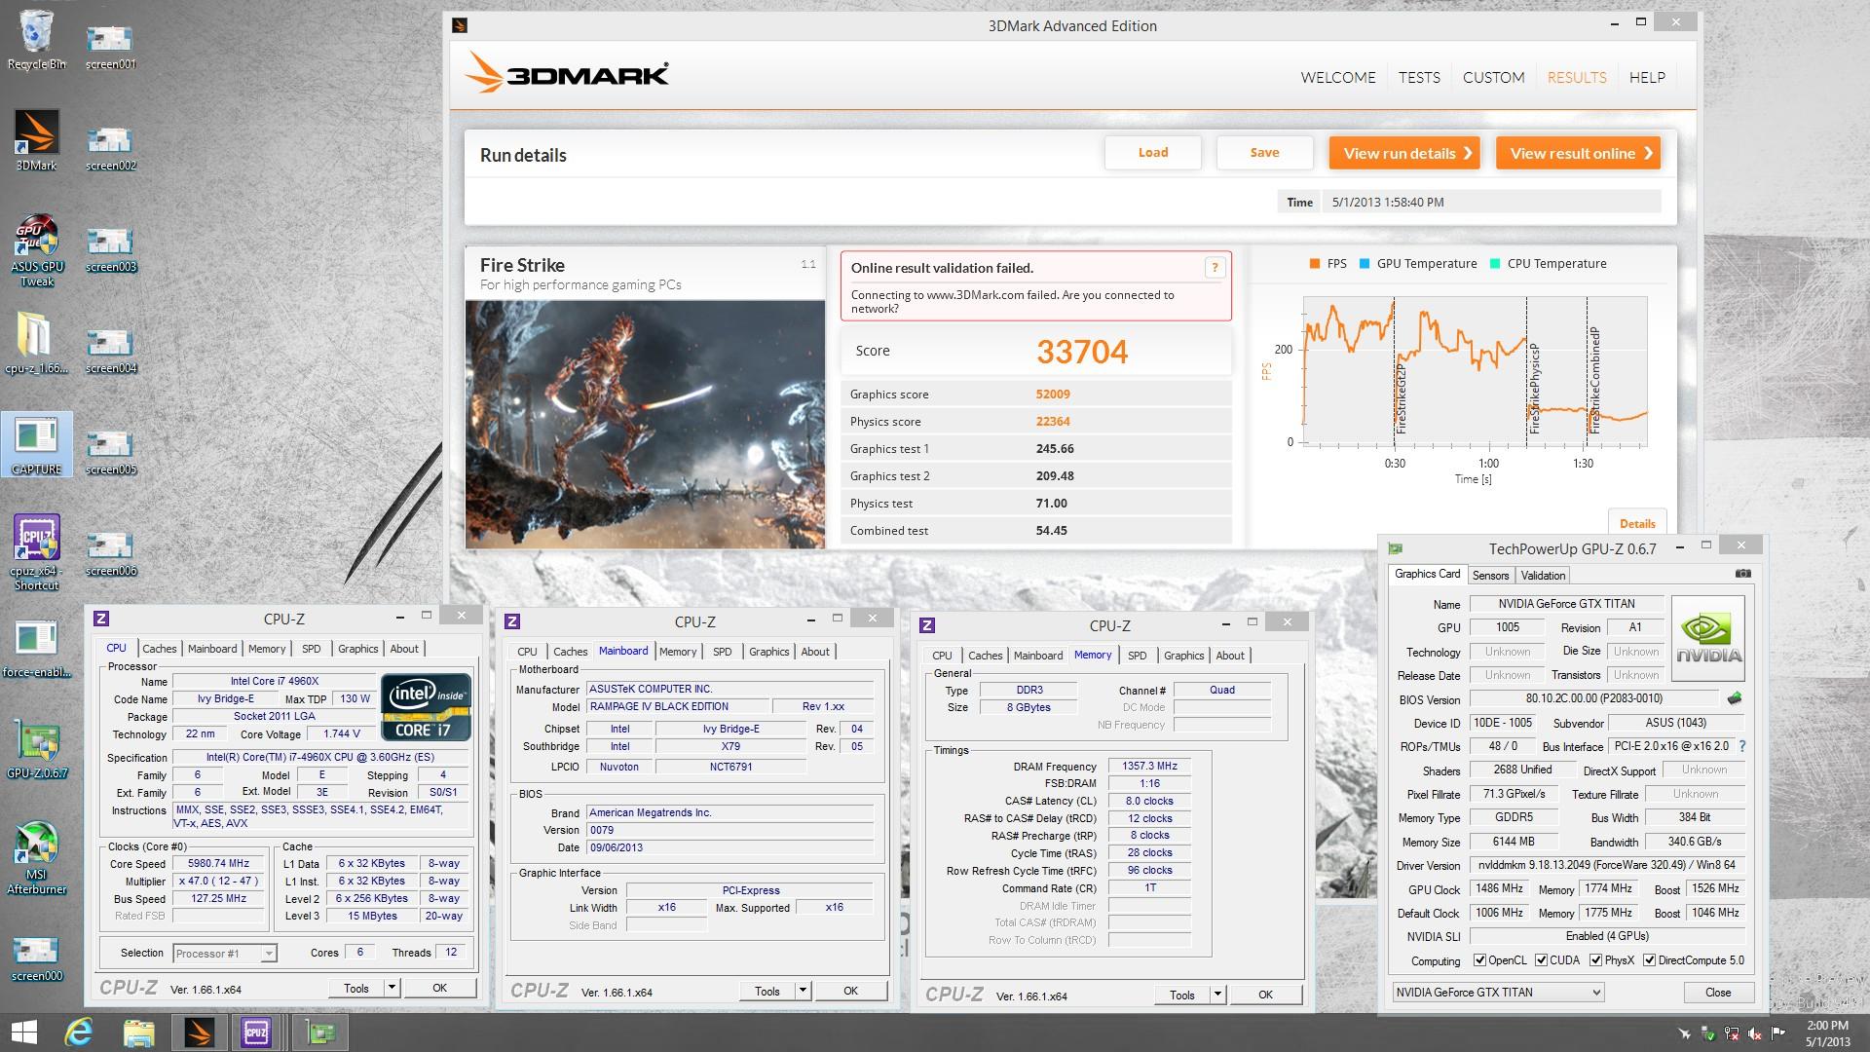
Task: Click the Bus Interface question mark
Action: (1741, 746)
